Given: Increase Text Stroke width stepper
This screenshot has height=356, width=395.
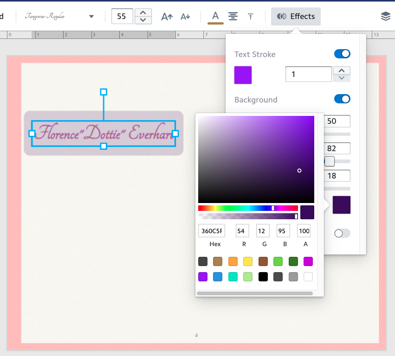Looking at the screenshot, I should [342, 70].
